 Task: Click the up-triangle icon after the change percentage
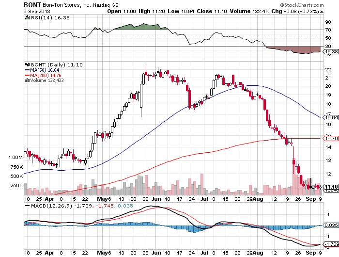pos(322,12)
